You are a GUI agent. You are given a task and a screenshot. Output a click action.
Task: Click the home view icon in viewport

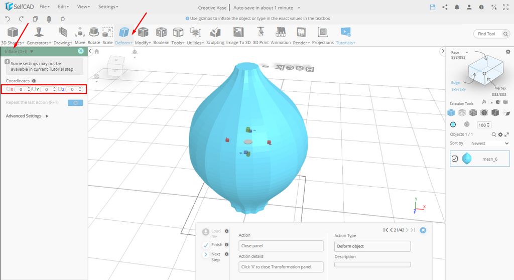97,51
